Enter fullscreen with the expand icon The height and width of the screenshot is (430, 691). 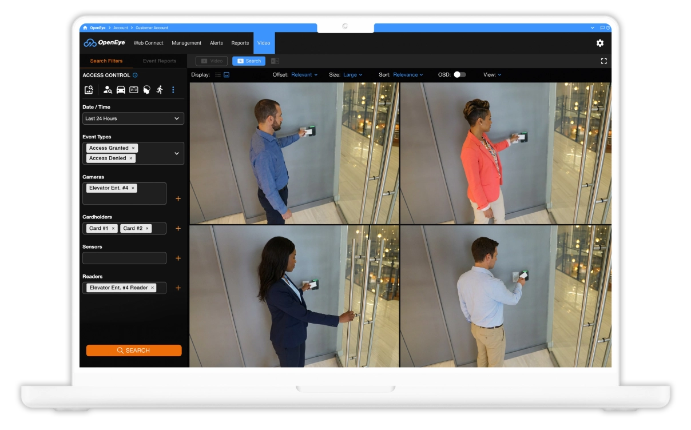[603, 61]
